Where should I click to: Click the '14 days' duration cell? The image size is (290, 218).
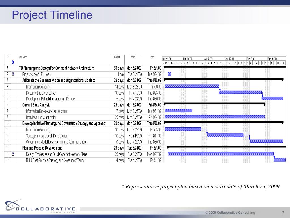[119, 87]
